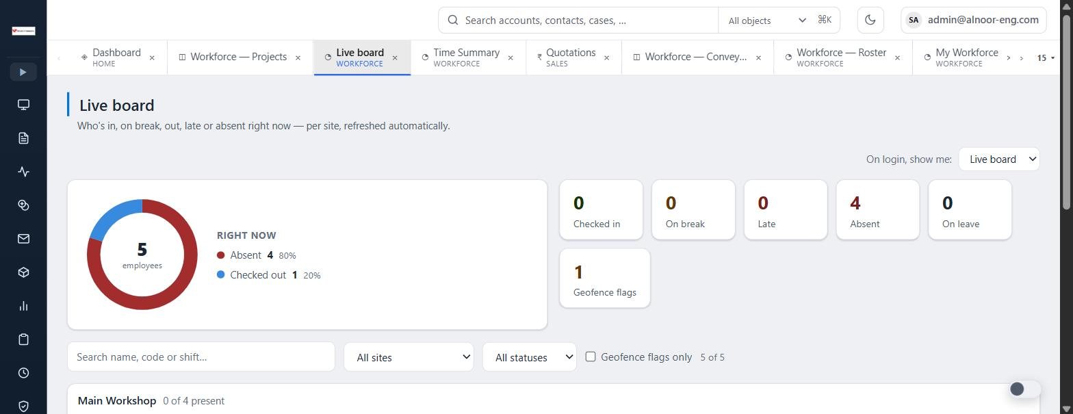Image resolution: width=1073 pixels, height=414 pixels.
Task: Open the cube box sidebar icon
Action: [x=23, y=272]
